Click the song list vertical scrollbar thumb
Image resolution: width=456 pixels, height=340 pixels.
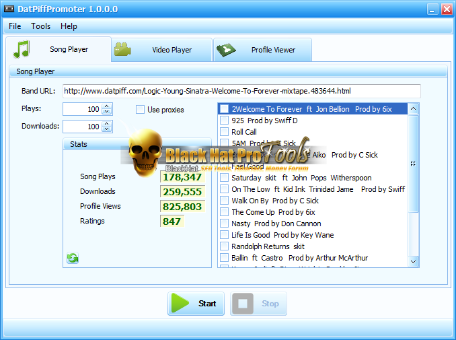(413, 164)
